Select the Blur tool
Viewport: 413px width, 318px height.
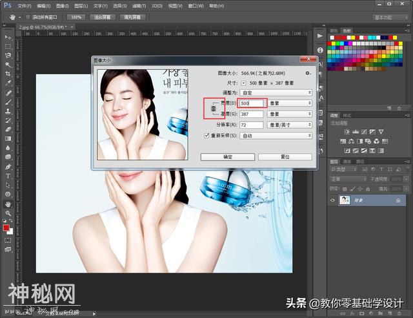coord(8,148)
